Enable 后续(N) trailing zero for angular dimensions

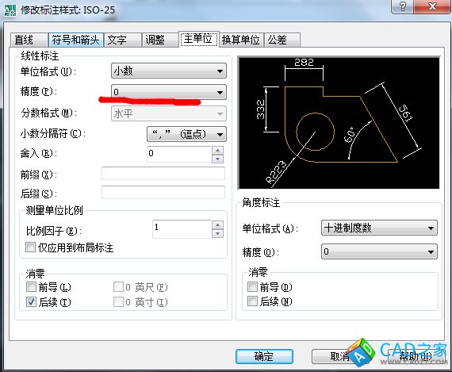[252, 301]
